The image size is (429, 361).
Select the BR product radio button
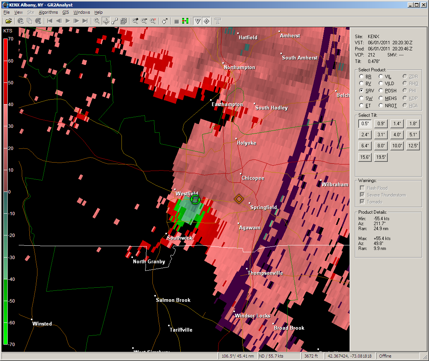(361, 77)
